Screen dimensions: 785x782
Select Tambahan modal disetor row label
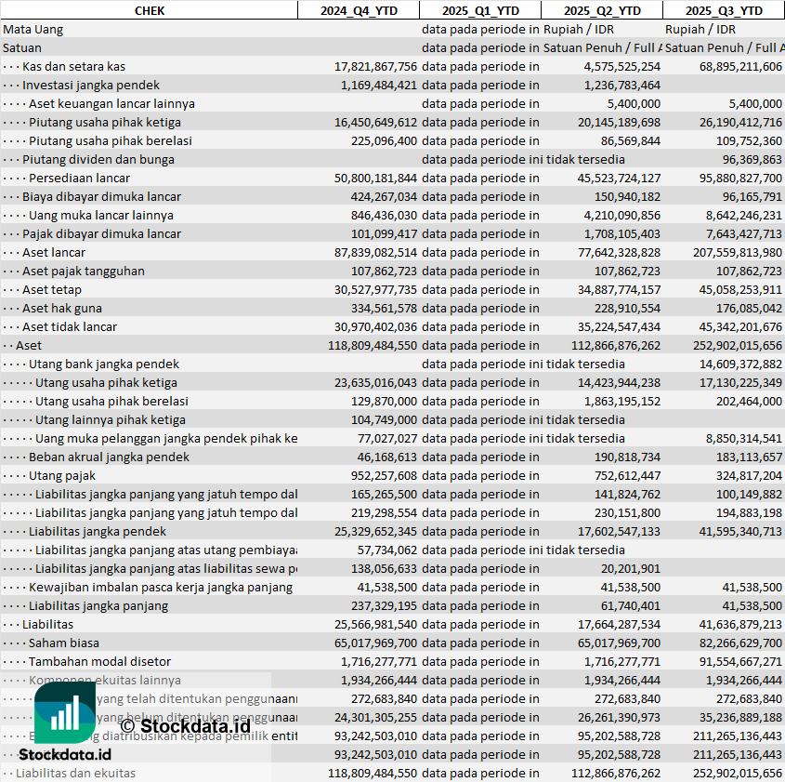pos(99,661)
